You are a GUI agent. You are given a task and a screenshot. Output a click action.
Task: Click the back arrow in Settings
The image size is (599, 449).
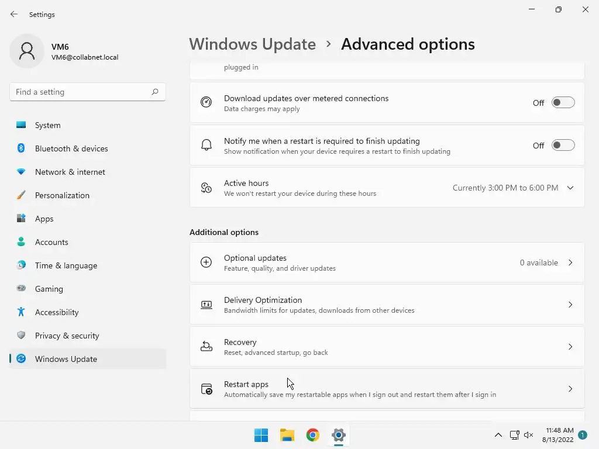pos(14,14)
